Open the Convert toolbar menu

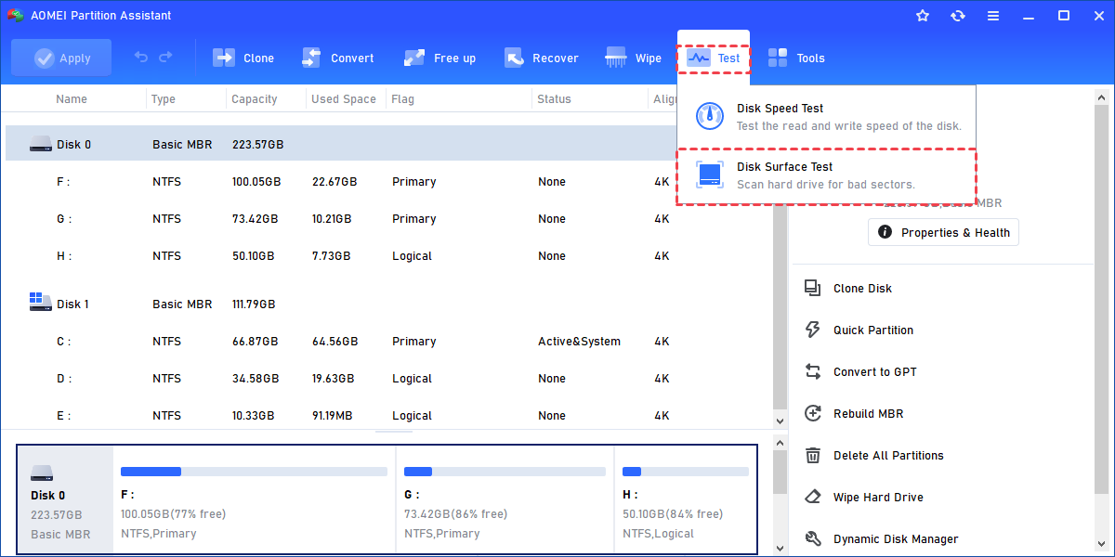click(x=338, y=58)
